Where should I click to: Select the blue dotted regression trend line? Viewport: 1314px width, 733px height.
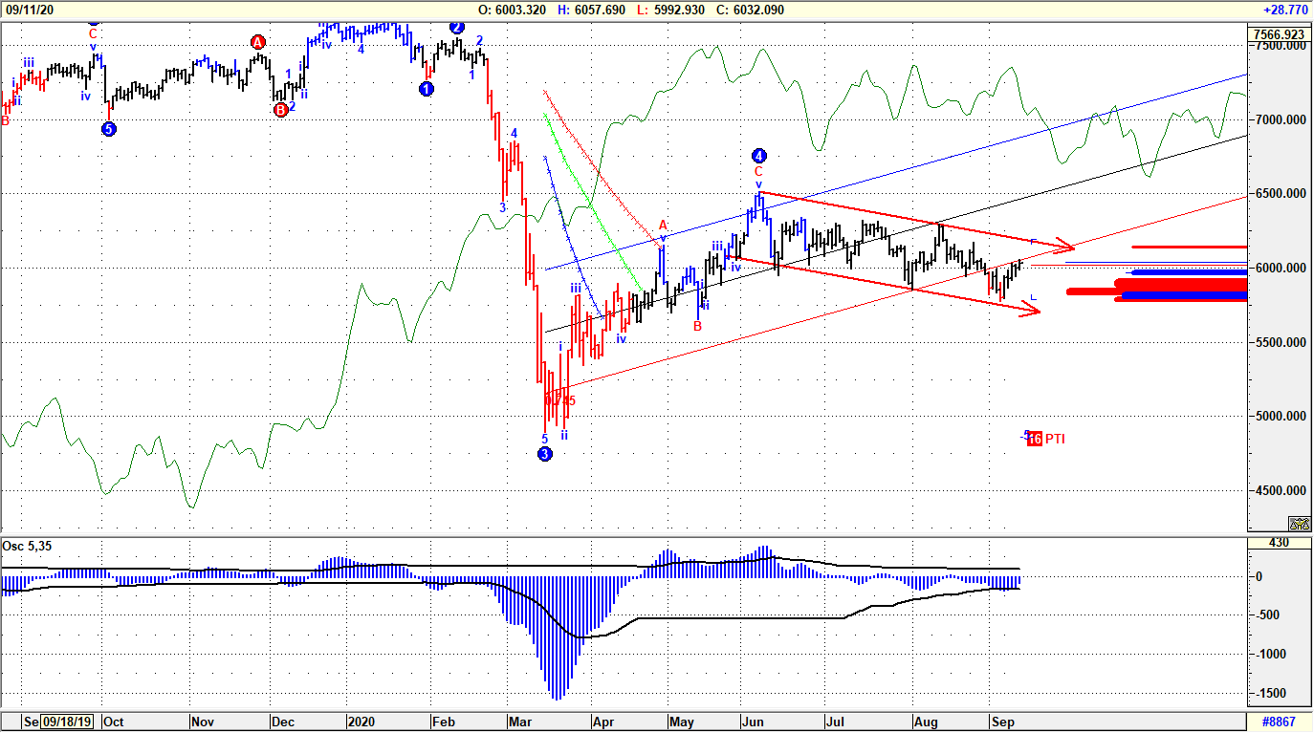tap(573, 237)
